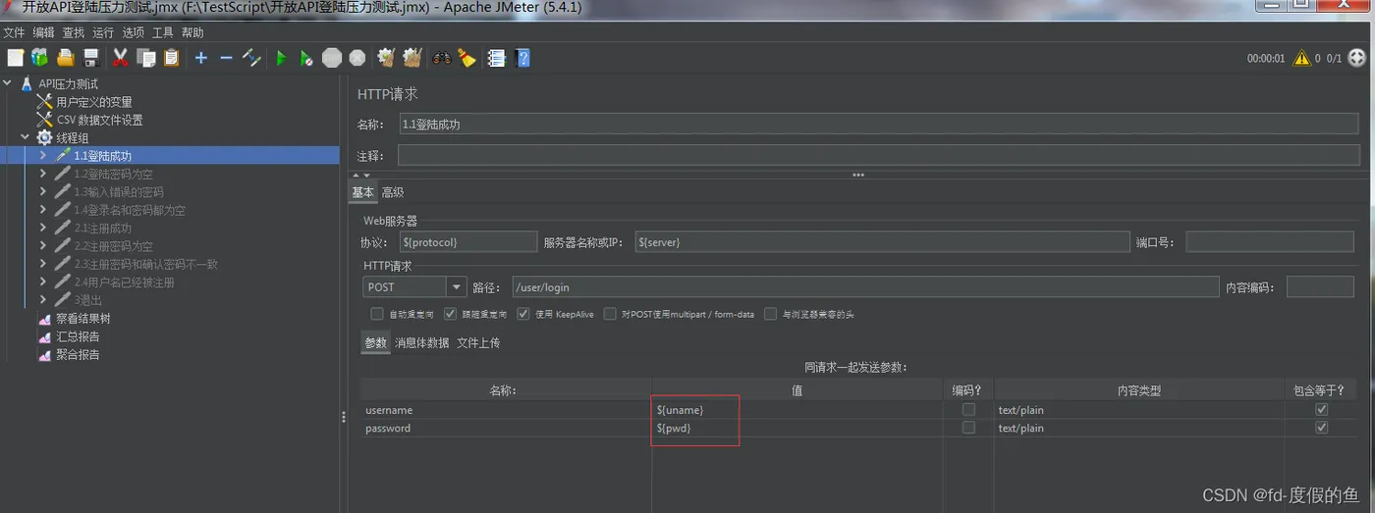Click the ${pwd} value cell
Viewport: 1375px width, 513px height.
(797, 428)
